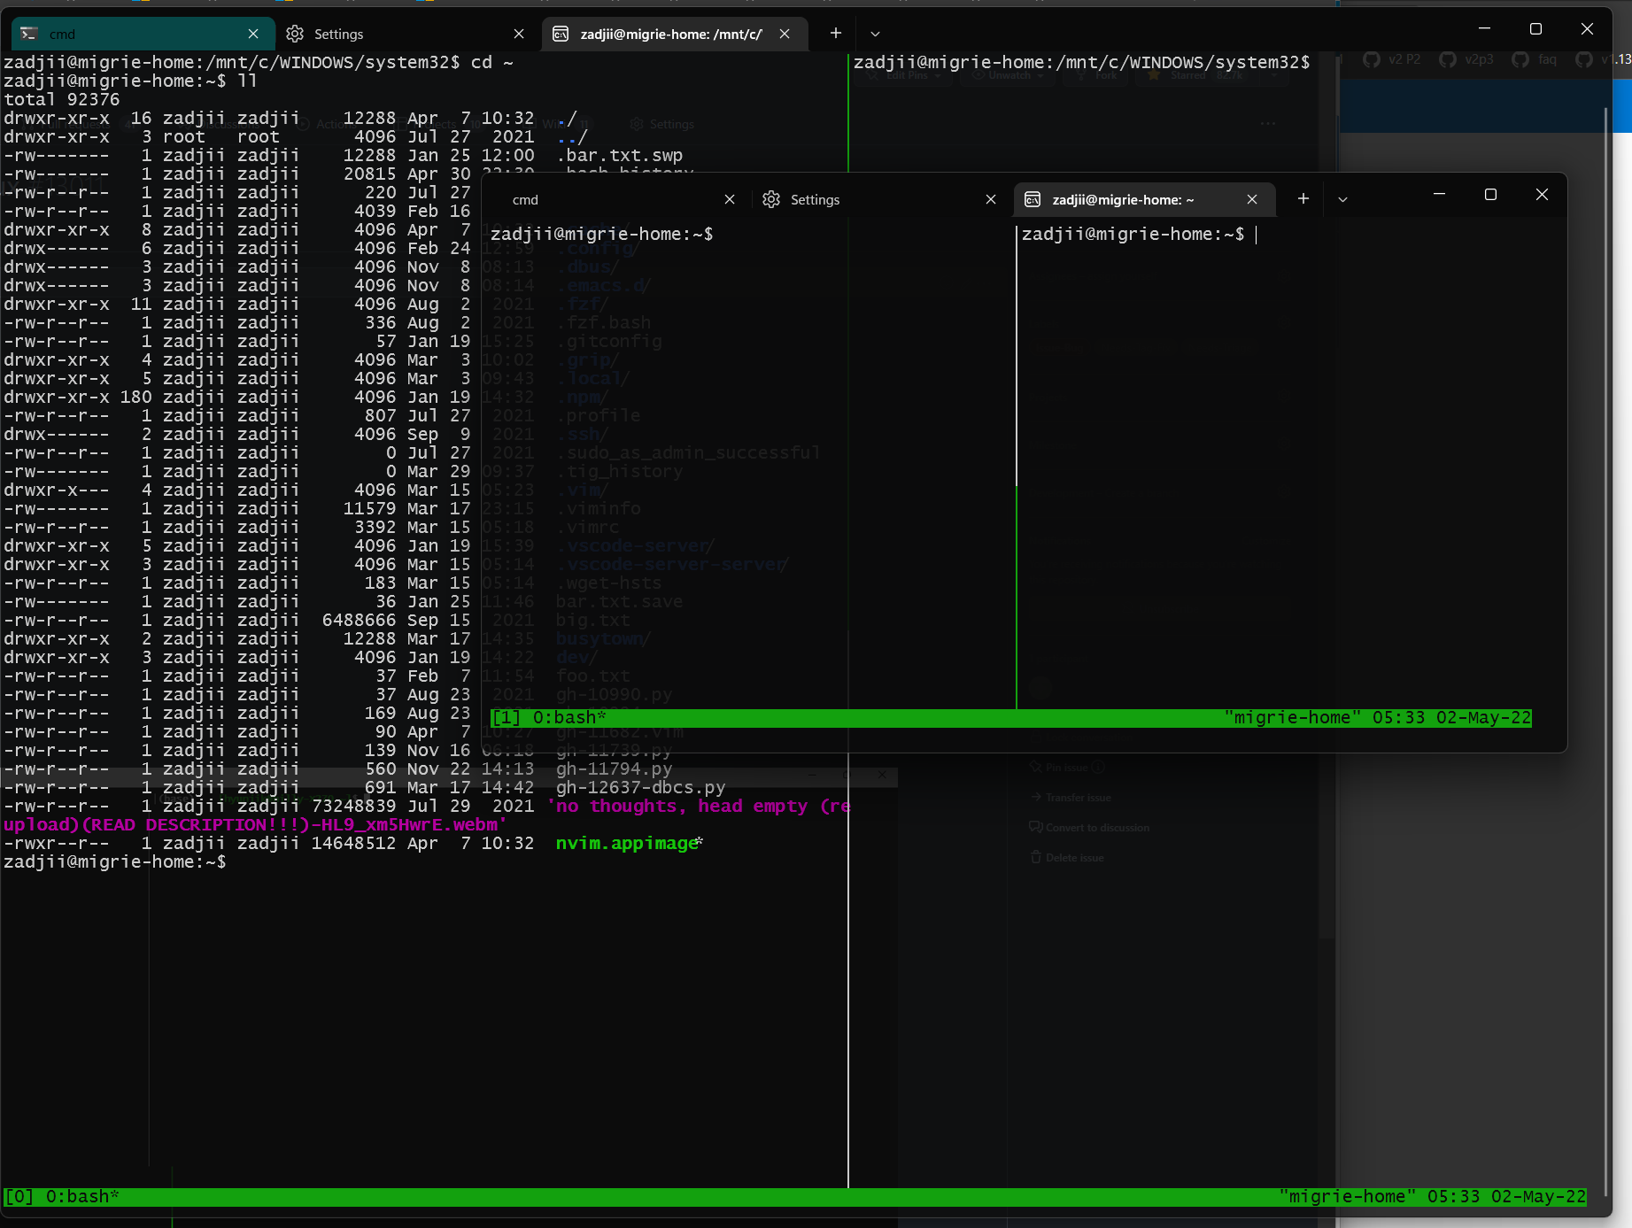The image size is (1632, 1228).
Task: Click the blue scrollbar on the right edge
Action: 1626,106
